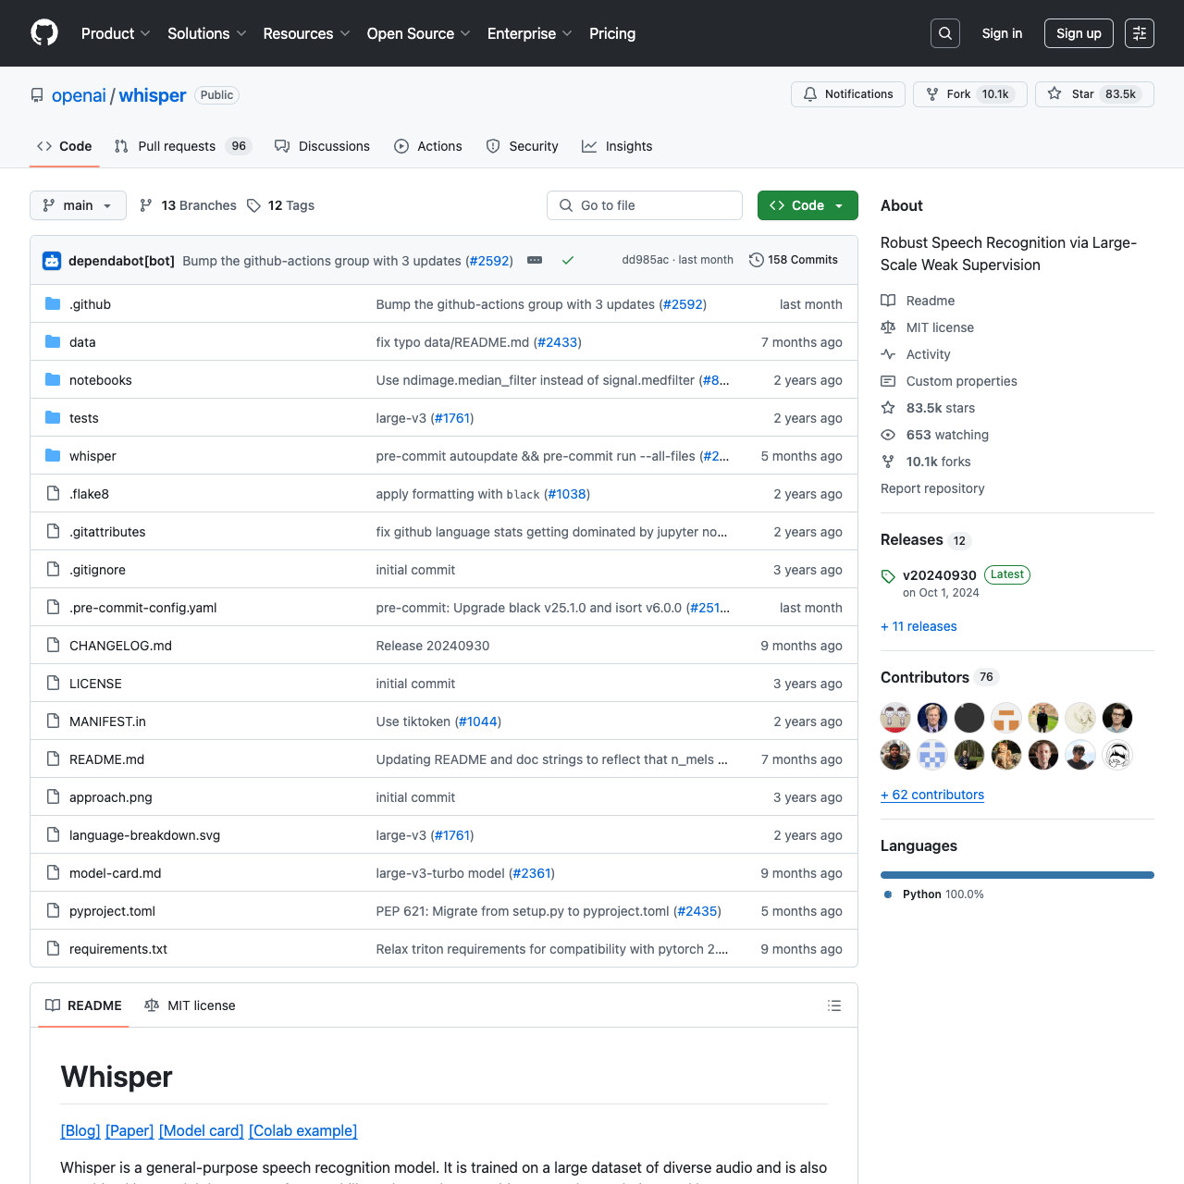The image size is (1184, 1184).
Task: Open the [Paper] link in README
Action: 129,1130
